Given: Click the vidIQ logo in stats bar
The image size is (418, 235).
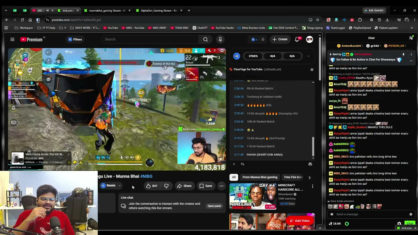Looking at the screenshot, I should 237,56.
